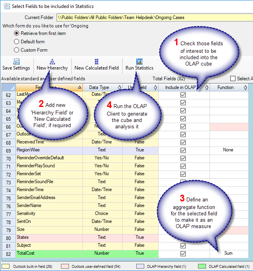Choose the 'Custom Form' radio option
The image size is (253, 271).
click(x=17, y=50)
